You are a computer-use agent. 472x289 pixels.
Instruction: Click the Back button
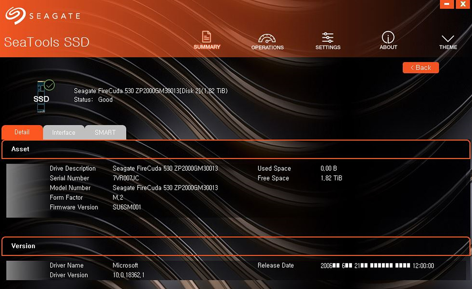pos(420,68)
